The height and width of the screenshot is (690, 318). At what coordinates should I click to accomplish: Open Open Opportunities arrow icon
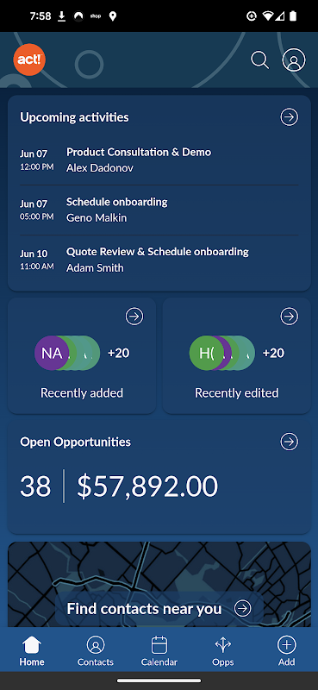click(290, 442)
